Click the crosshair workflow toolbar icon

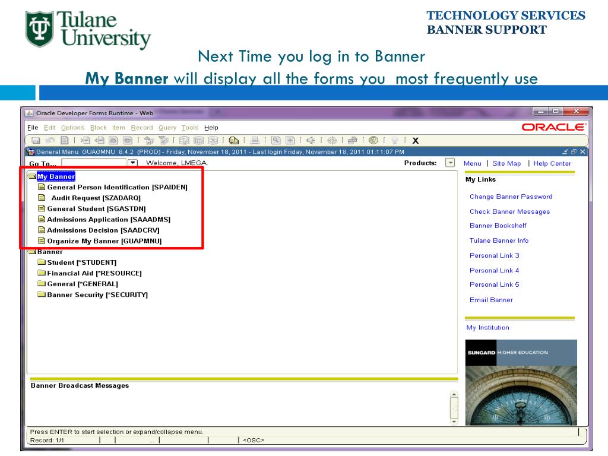(332, 140)
